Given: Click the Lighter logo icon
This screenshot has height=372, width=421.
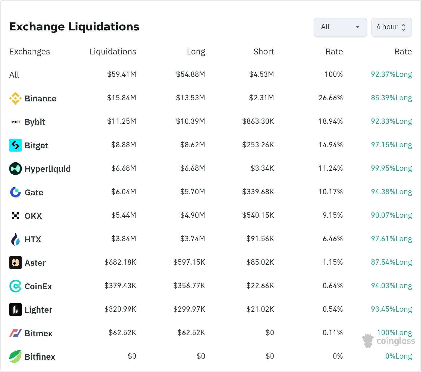Looking at the screenshot, I should tap(15, 310).
